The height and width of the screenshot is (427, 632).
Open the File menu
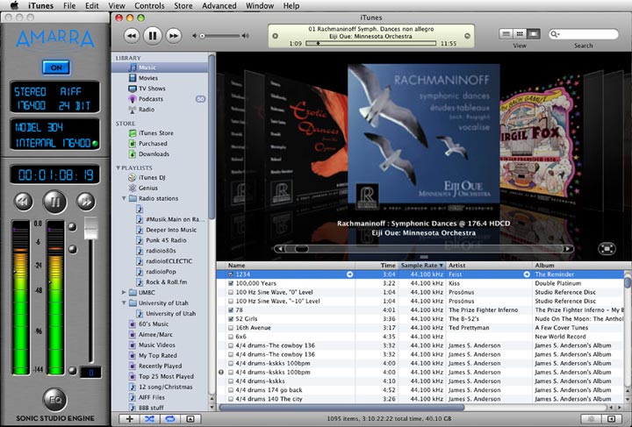69,5
